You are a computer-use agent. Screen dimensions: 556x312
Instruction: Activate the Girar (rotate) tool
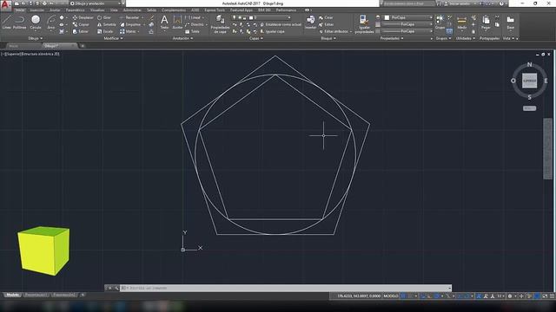point(104,17)
